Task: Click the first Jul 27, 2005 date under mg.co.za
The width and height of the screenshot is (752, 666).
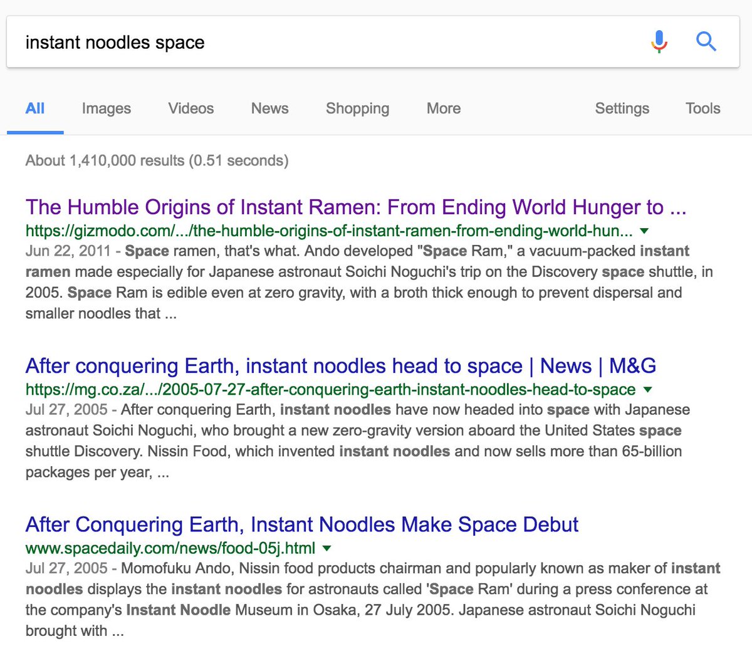Action: [x=67, y=410]
